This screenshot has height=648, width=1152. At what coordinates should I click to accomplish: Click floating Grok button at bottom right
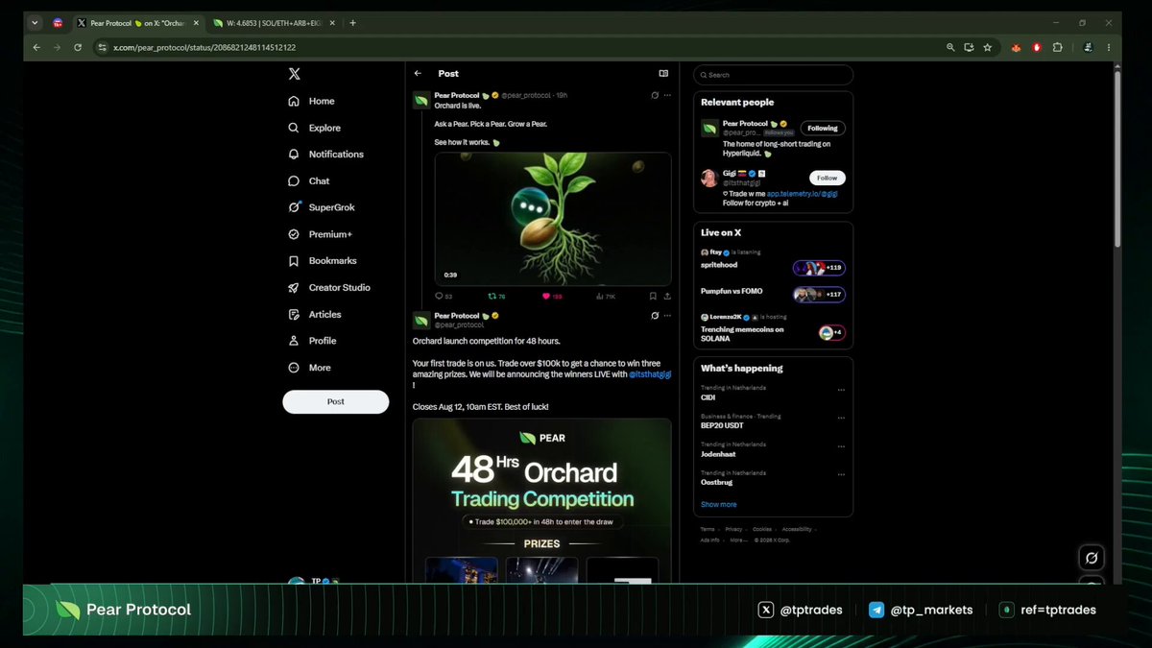pyautogui.click(x=1092, y=558)
